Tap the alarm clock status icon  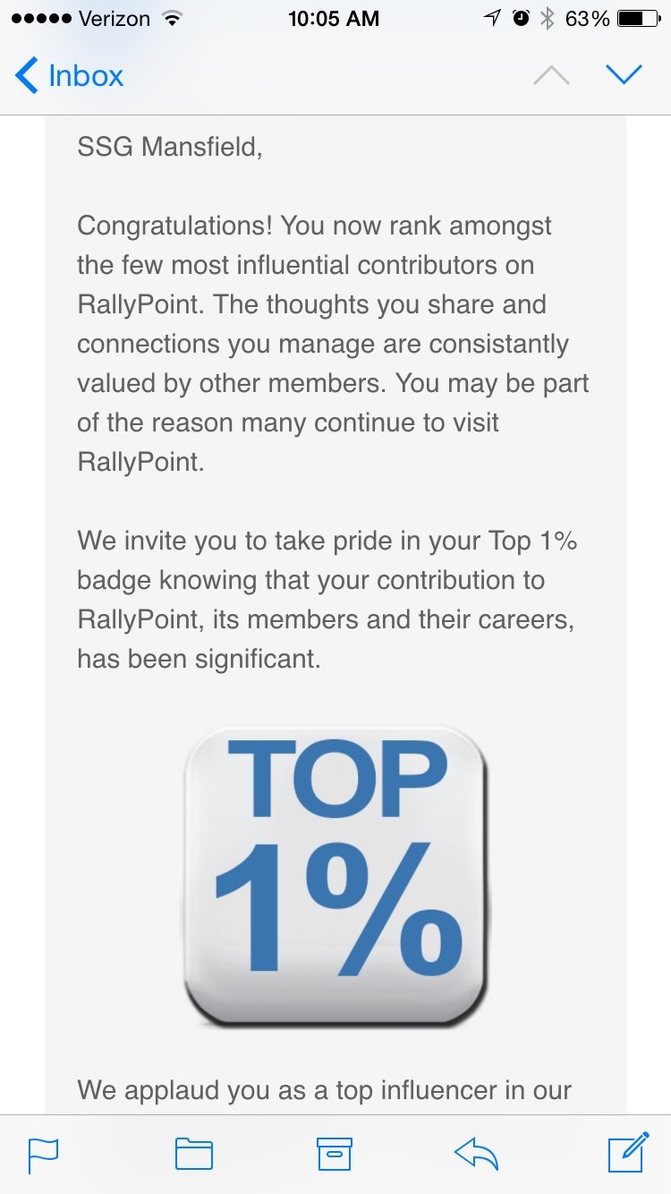click(521, 19)
